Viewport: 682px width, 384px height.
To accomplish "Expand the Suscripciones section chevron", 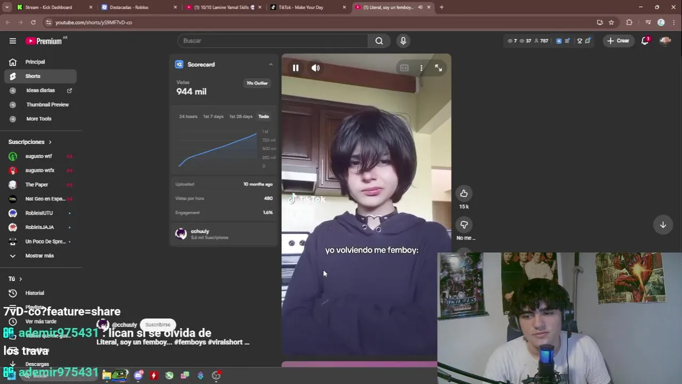I will coord(50,142).
